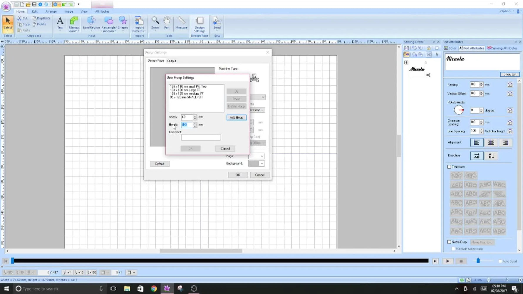Cancel the User Hoop Settings dialog
Image resolution: width=523 pixels, height=294 pixels.
tap(225, 149)
